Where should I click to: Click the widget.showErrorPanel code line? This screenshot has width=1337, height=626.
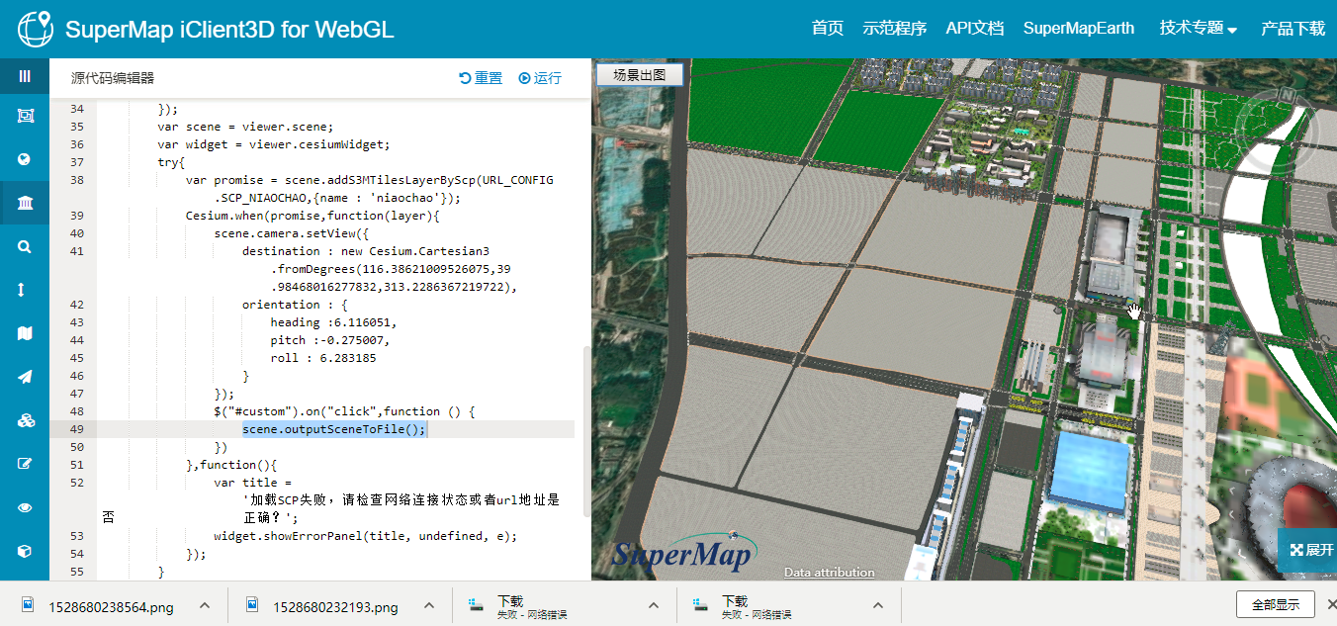(x=365, y=536)
